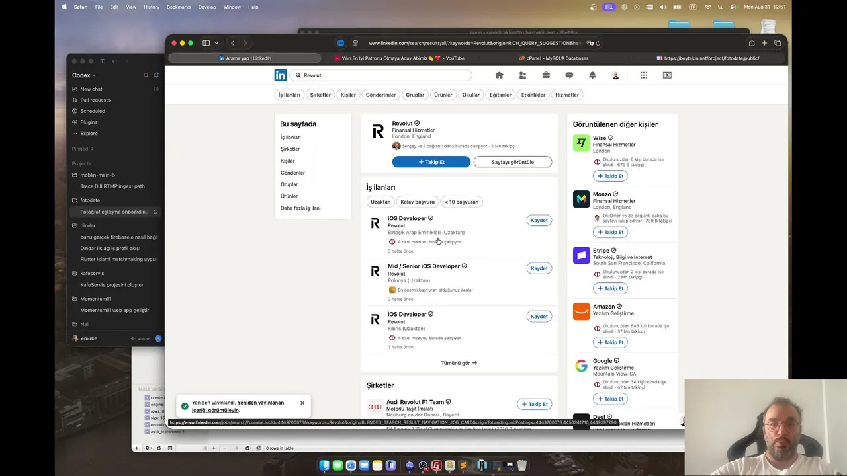Open a new Safari tab with plus
Image resolution: width=847 pixels, height=476 pixels.
point(764,43)
